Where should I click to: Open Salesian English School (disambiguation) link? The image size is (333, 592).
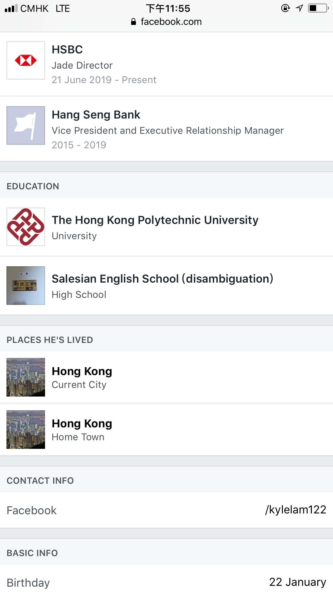coord(163,279)
